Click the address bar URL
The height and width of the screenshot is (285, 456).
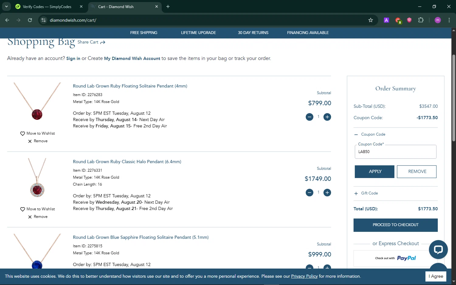point(73,20)
